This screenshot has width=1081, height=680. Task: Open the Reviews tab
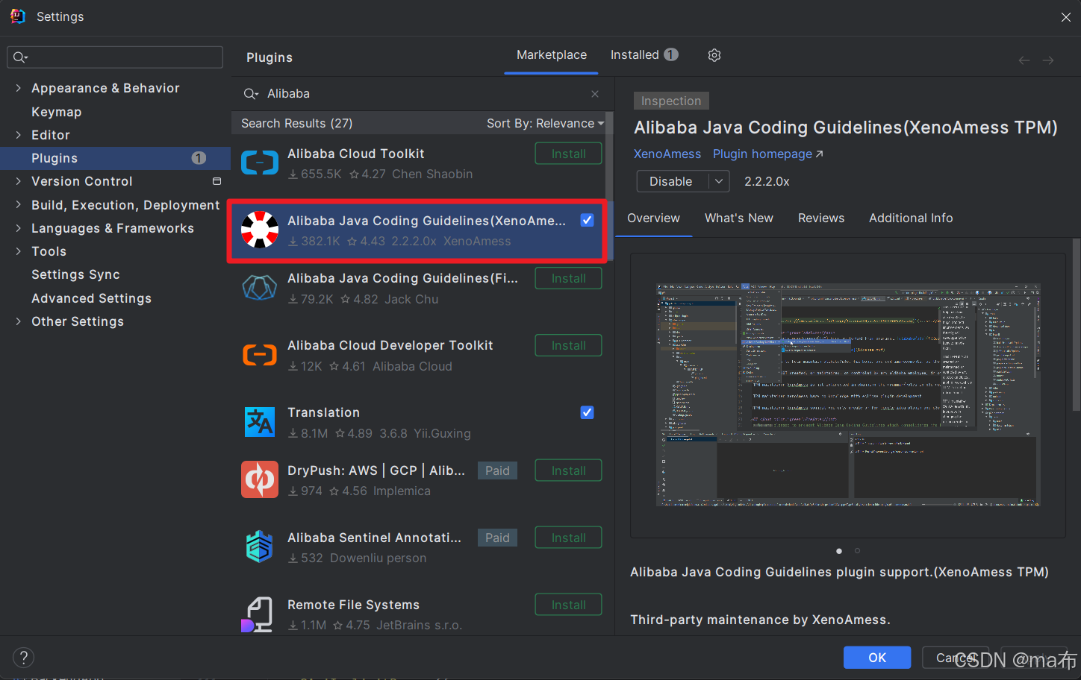[821, 218]
